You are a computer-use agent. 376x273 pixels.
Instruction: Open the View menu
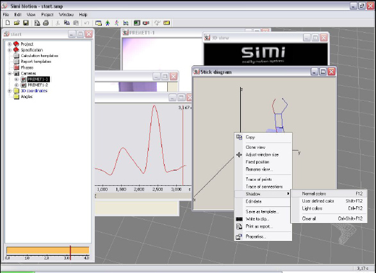tap(31, 15)
